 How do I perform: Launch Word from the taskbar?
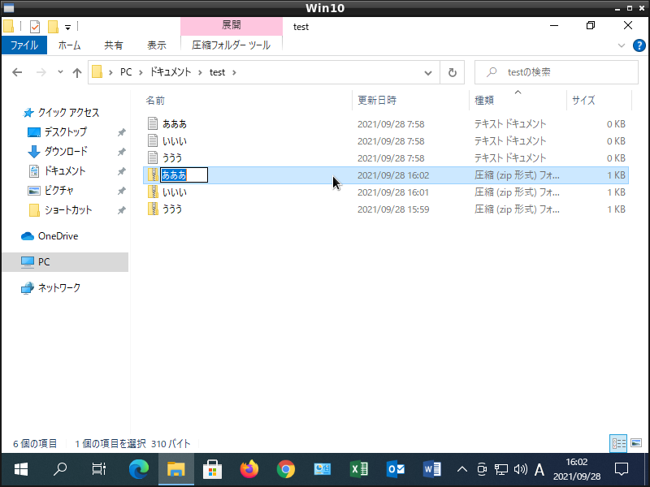432,469
